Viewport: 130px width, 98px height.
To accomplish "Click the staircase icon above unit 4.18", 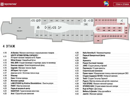I will tap(122, 21).
